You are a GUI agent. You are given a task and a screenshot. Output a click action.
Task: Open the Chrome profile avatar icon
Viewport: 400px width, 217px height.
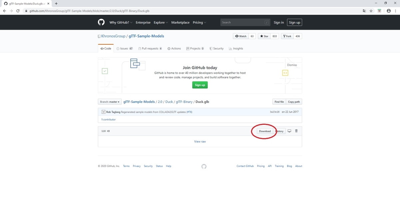coord(388,11)
